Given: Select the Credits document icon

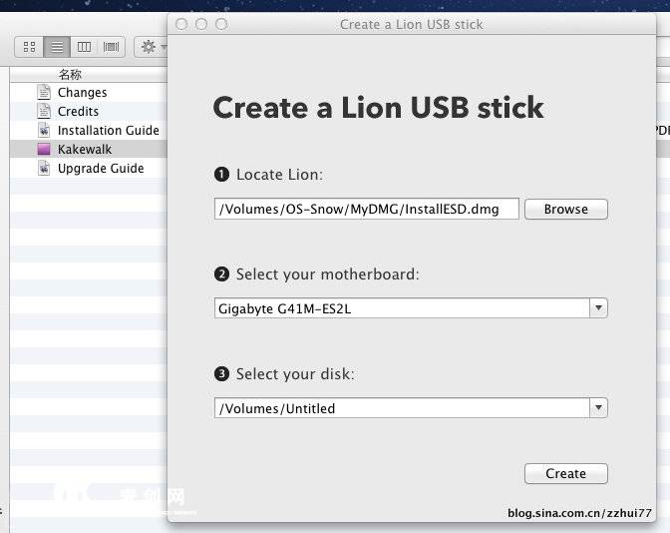Looking at the screenshot, I should [44, 111].
